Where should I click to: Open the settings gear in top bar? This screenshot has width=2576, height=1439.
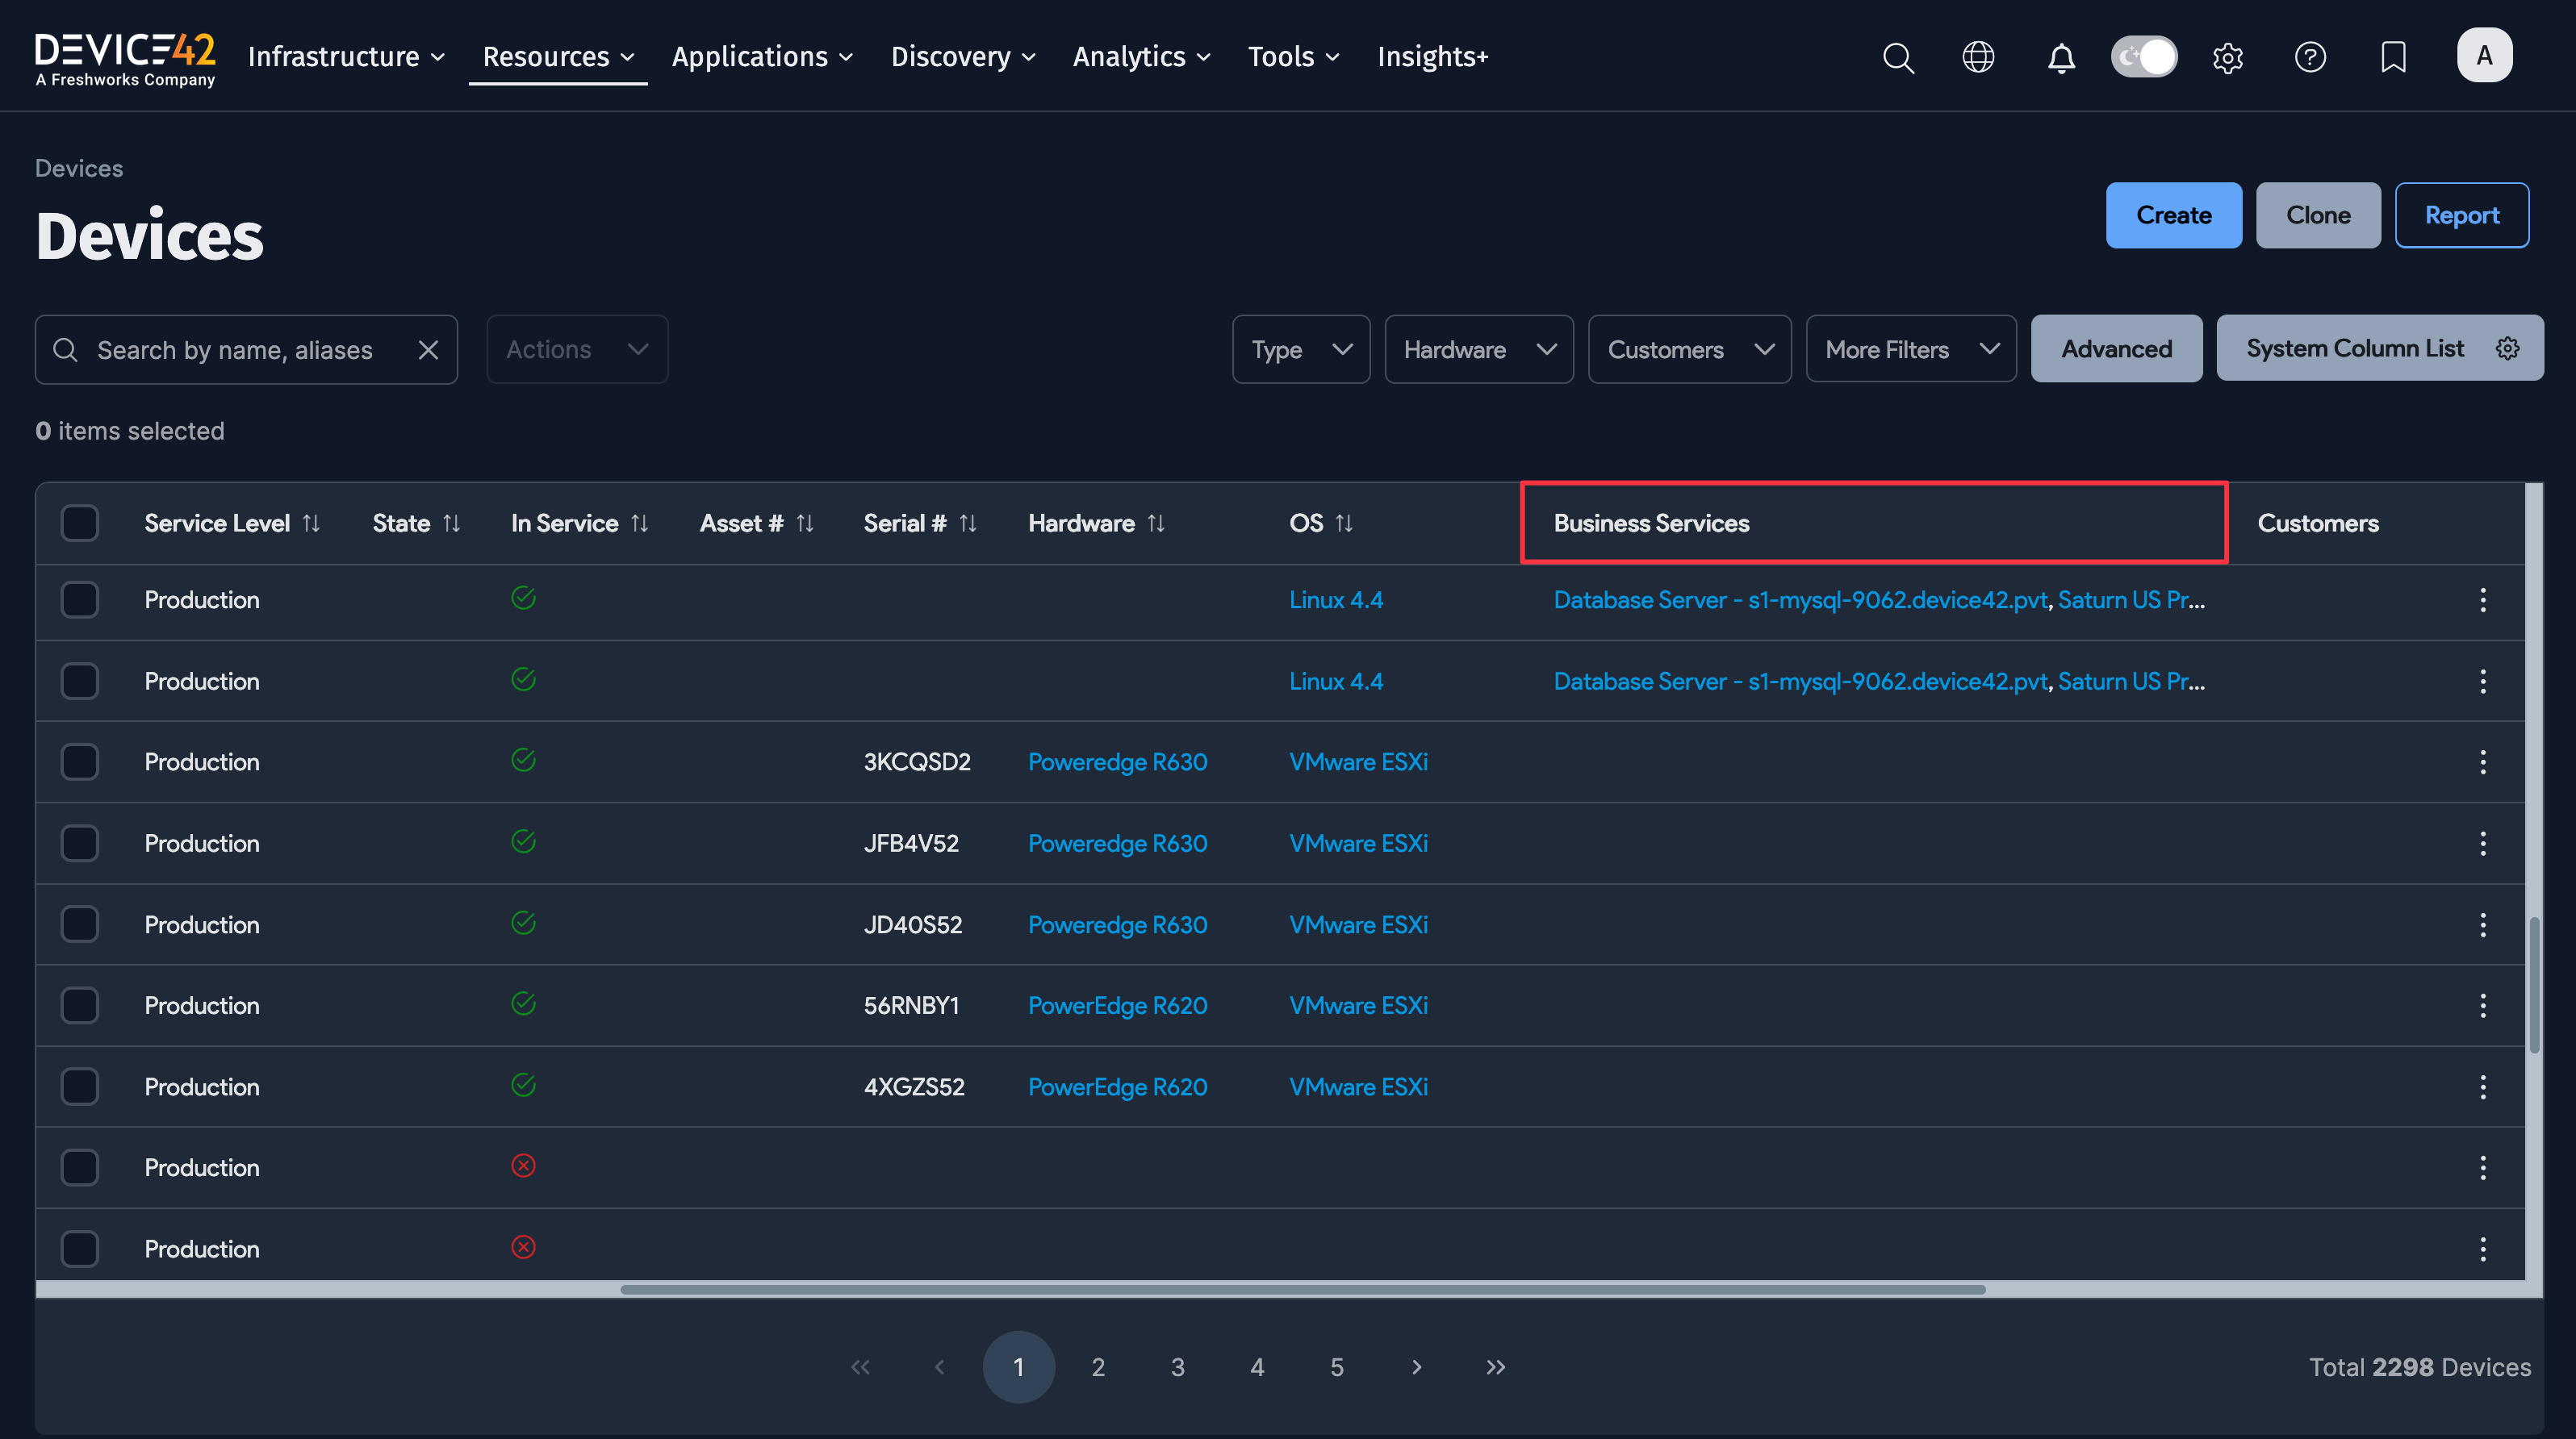click(x=2228, y=57)
